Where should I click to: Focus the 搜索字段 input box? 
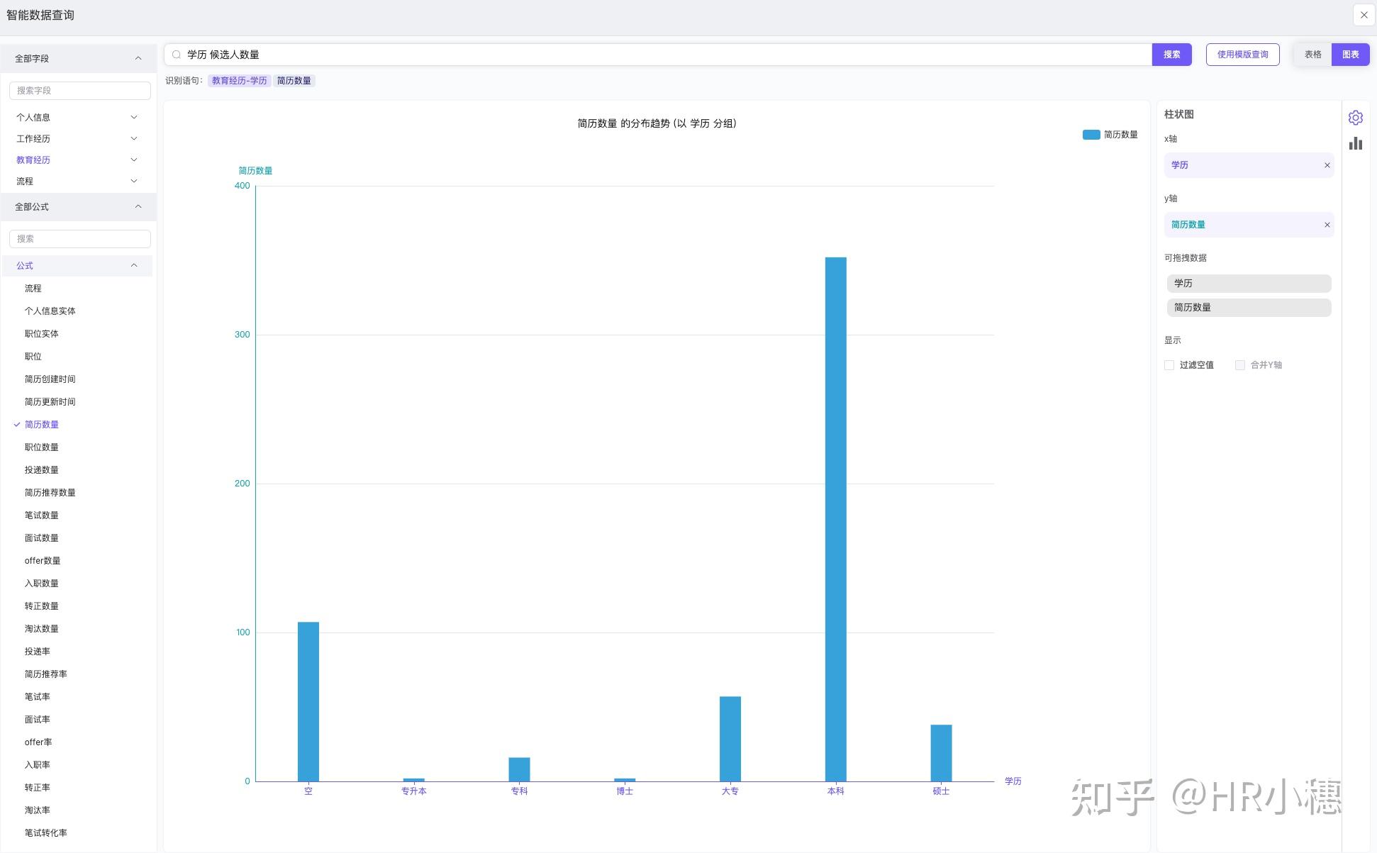coord(79,91)
